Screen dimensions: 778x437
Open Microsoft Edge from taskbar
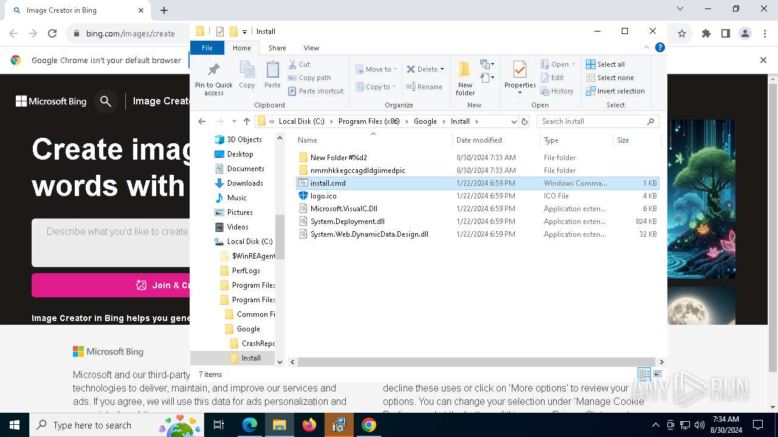click(250, 425)
